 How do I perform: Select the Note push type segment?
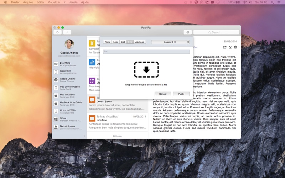click(x=107, y=42)
